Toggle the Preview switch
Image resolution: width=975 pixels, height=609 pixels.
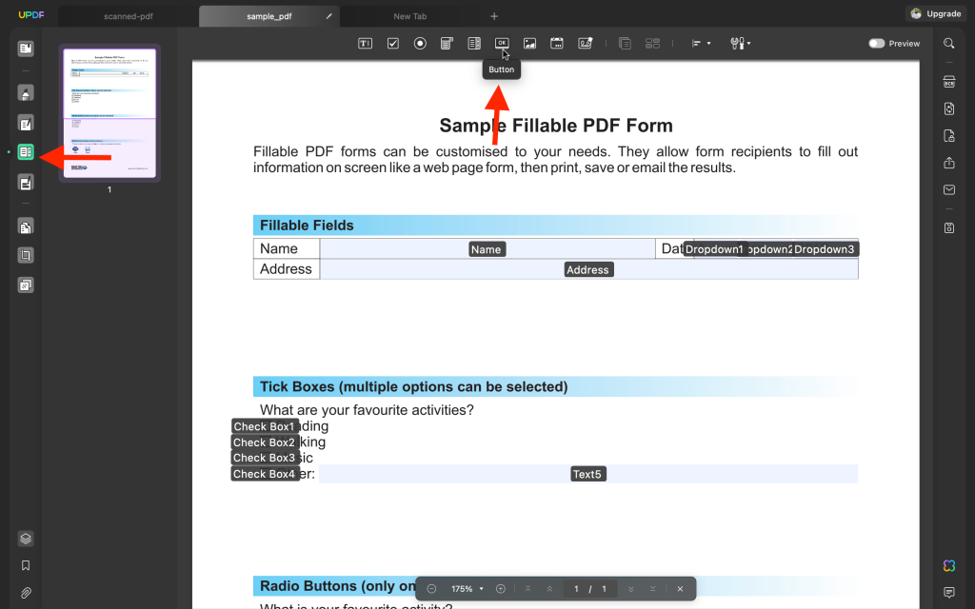click(x=876, y=43)
